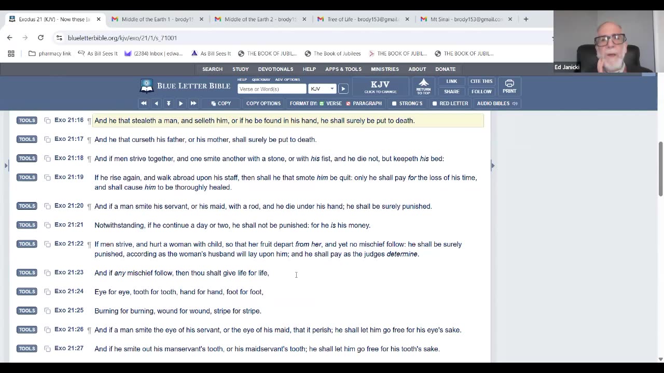Tick the copy box for Exo 21:16
664x373 pixels.
tap(47, 121)
